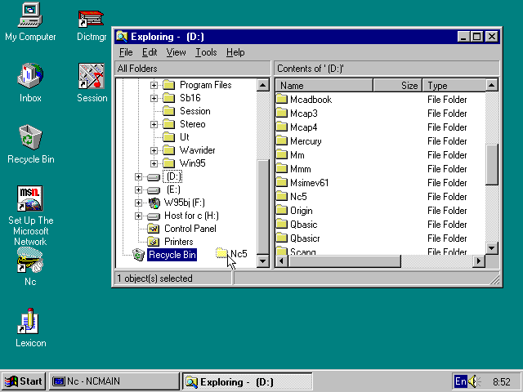Open the Inbox desktop icon
523x392 pixels.
pos(30,77)
